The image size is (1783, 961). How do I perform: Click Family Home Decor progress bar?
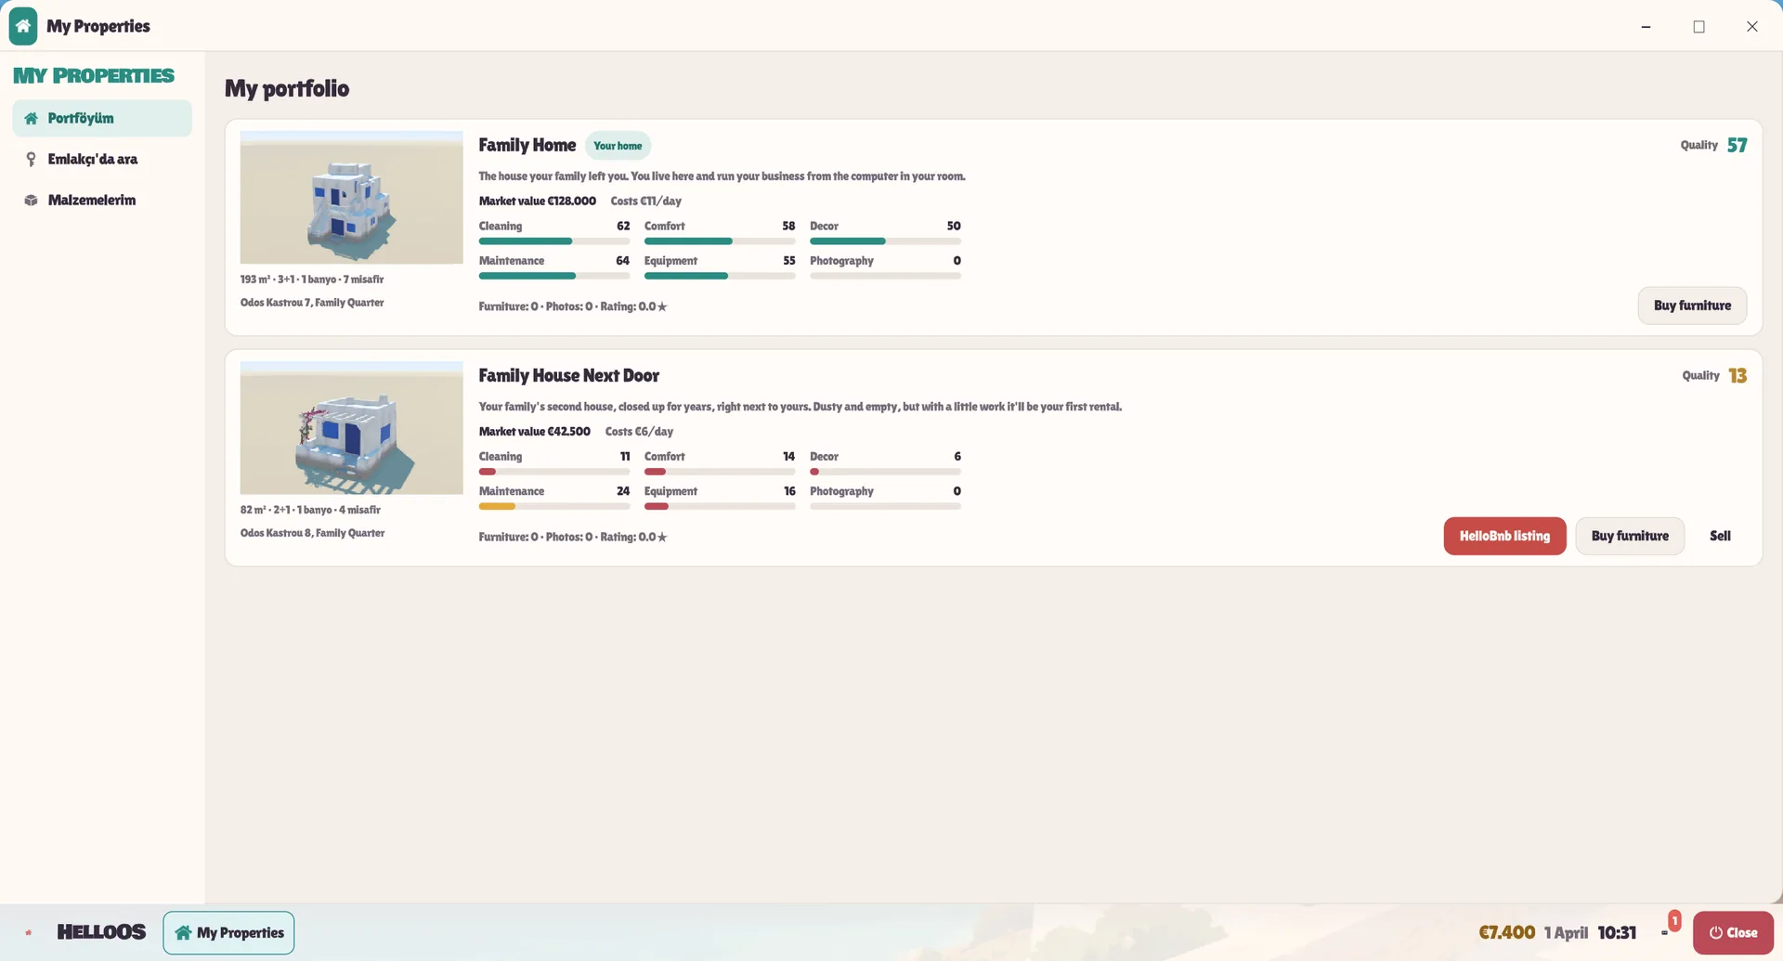[x=885, y=241]
